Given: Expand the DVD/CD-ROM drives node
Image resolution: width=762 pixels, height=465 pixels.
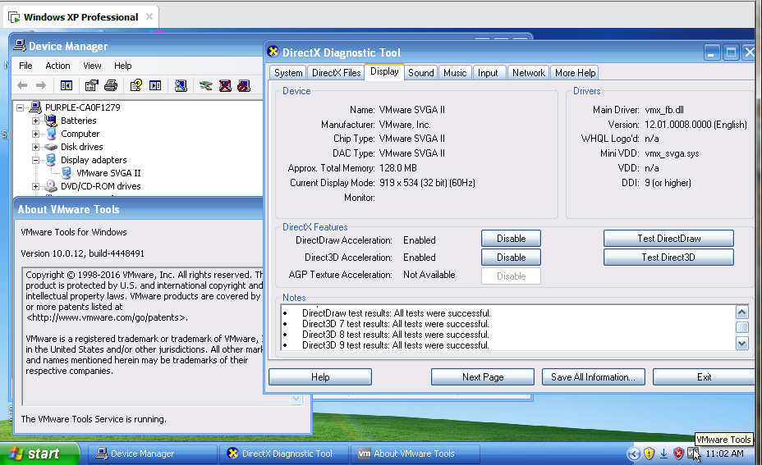Looking at the screenshot, I should point(35,186).
